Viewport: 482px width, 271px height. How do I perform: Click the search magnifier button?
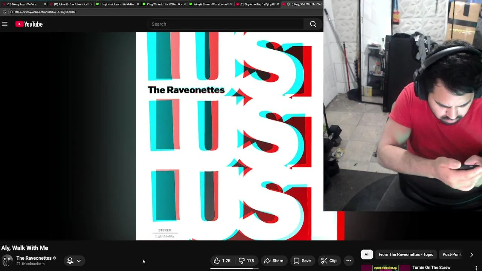tap(313, 24)
